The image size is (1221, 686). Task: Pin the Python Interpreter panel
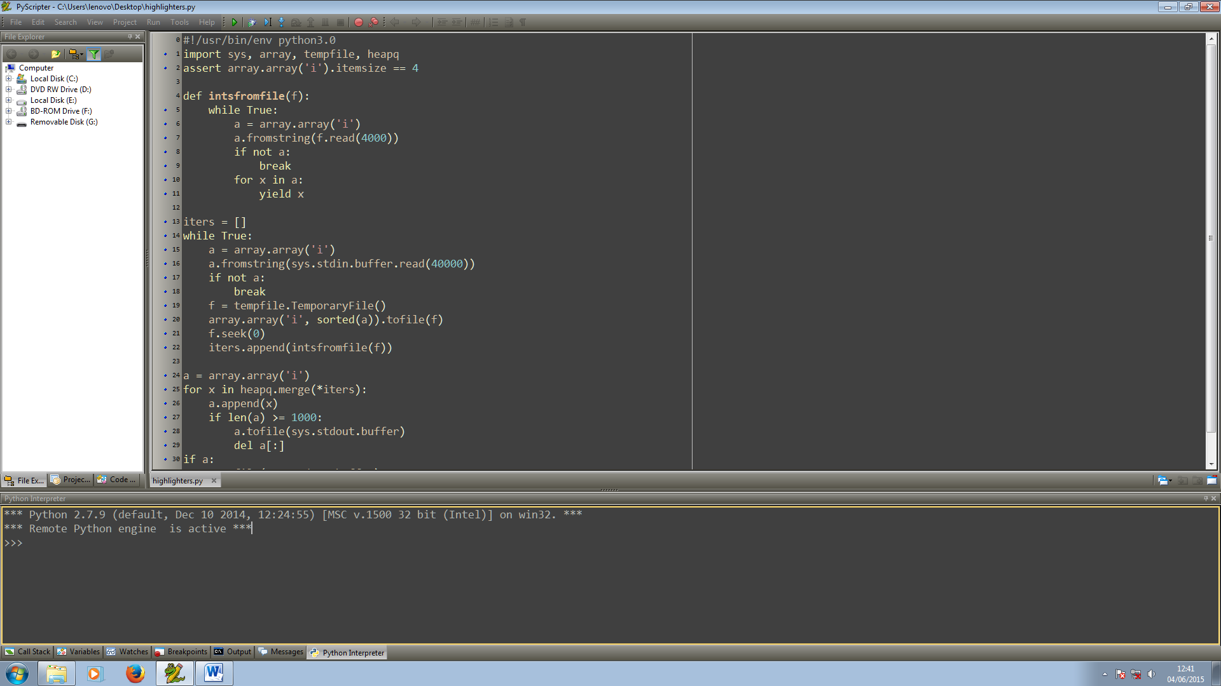[1206, 499]
